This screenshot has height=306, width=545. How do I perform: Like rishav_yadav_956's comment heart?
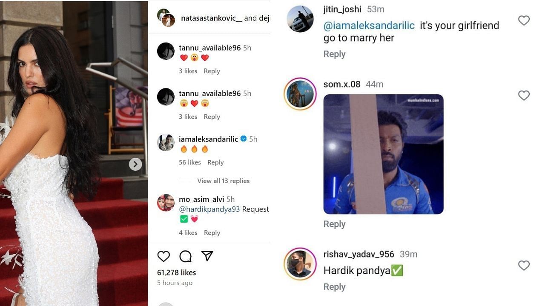pos(524,265)
